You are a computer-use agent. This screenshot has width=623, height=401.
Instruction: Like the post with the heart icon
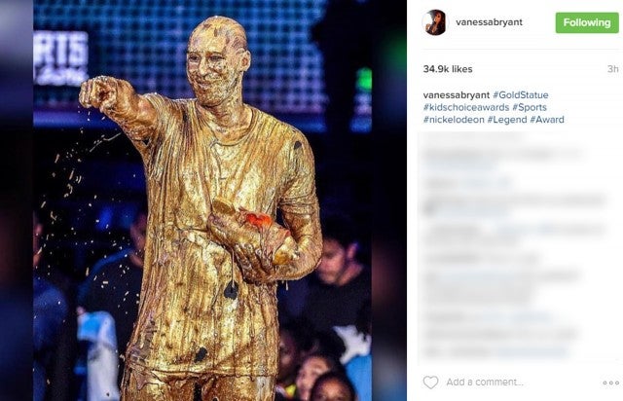click(430, 383)
